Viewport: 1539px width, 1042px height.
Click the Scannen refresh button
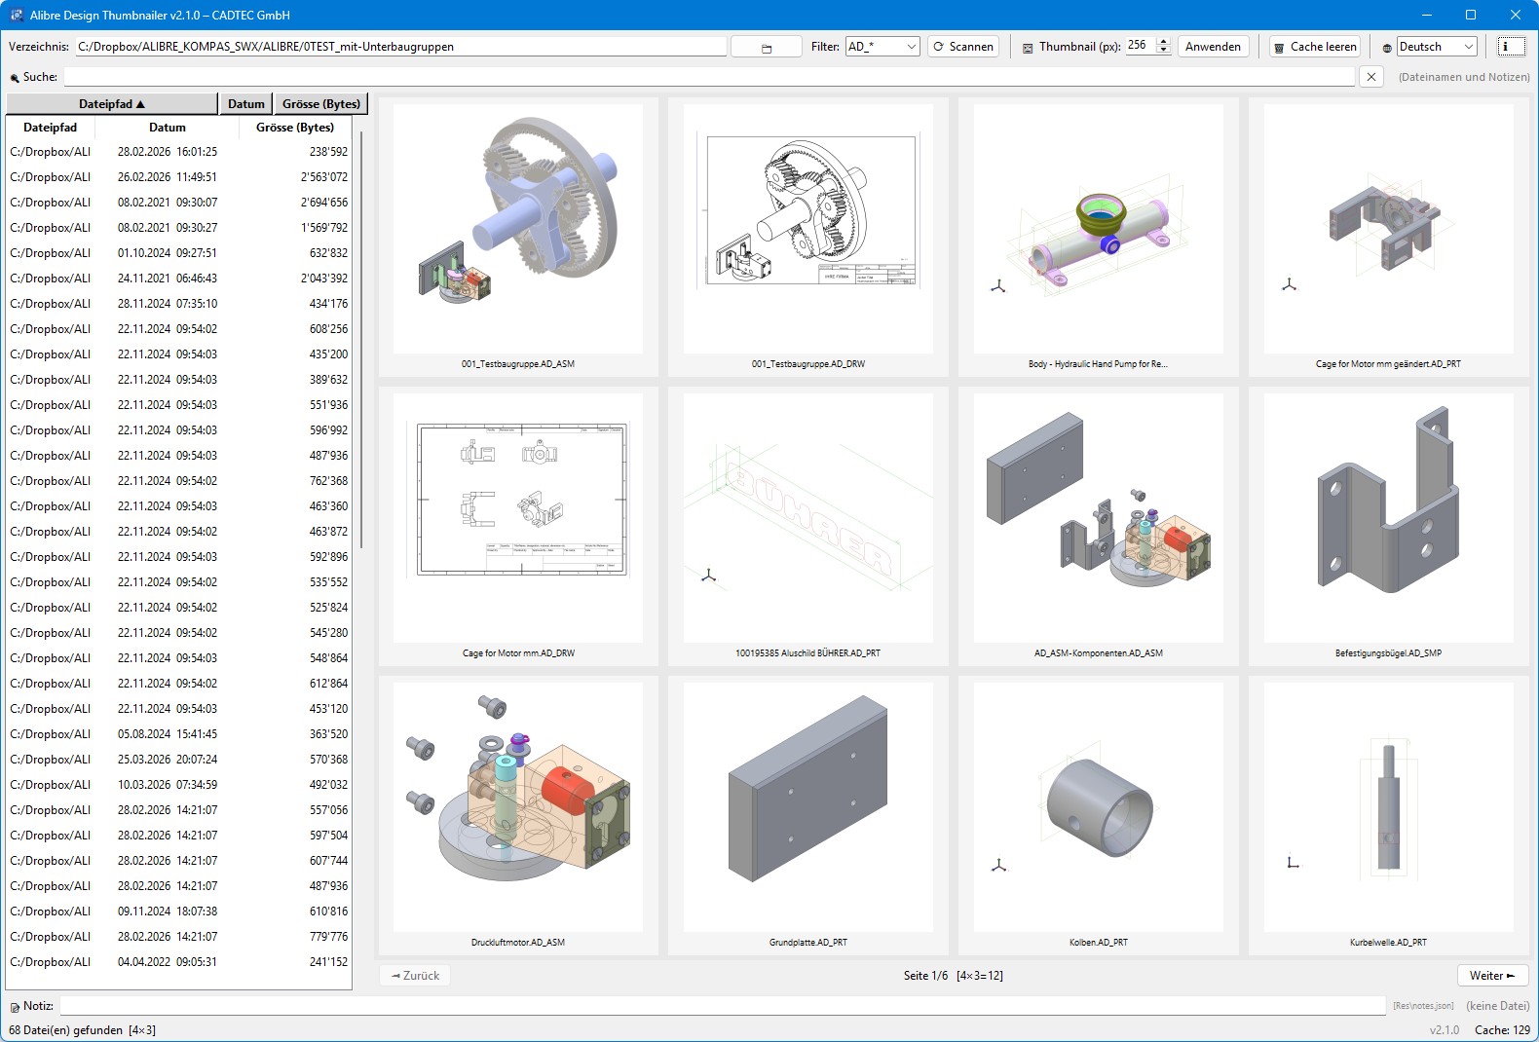962,47
